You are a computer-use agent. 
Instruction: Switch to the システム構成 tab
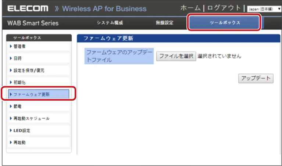(110, 23)
